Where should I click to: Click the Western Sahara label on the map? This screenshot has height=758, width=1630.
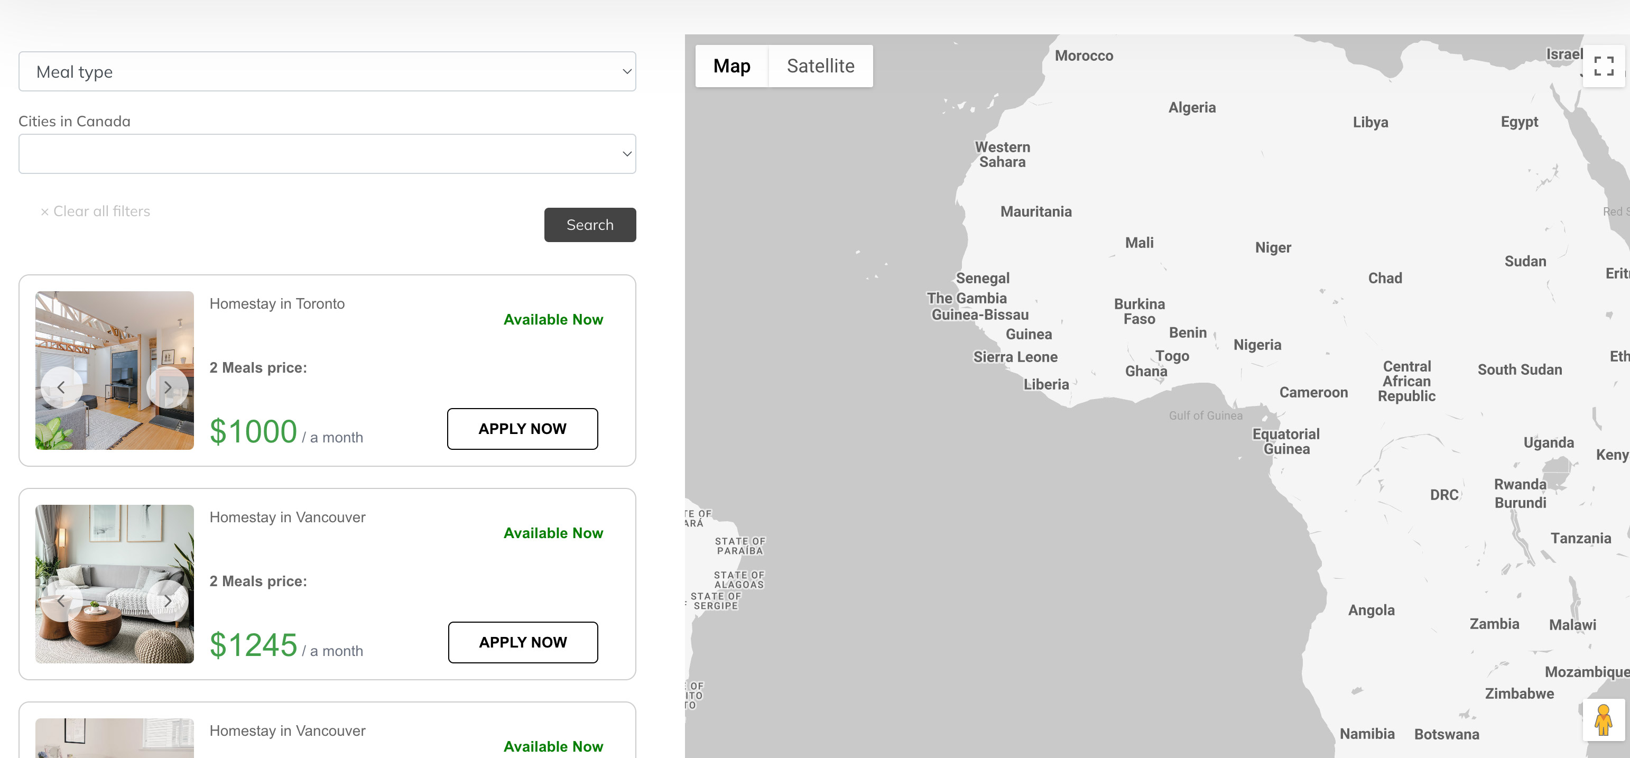1002,154
